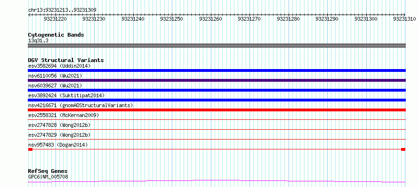Click the nsv6039627 (Wu2021) label

55,86
